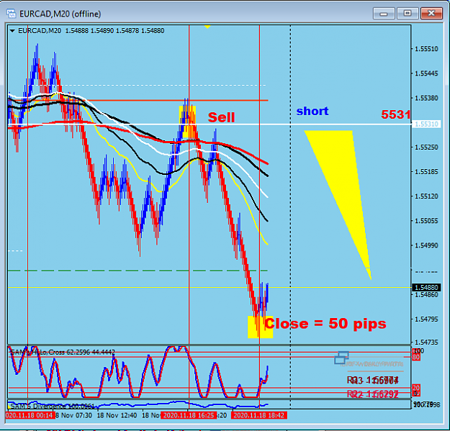Click the 1.54990 price axis label
The height and width of the screenshot is (431, 450).
tap(426, 245)
